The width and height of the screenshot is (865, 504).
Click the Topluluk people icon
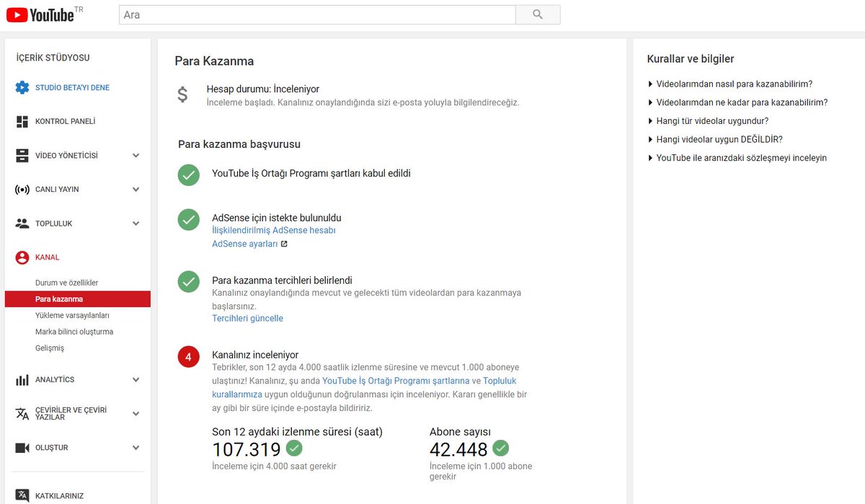tap(22, 224)
